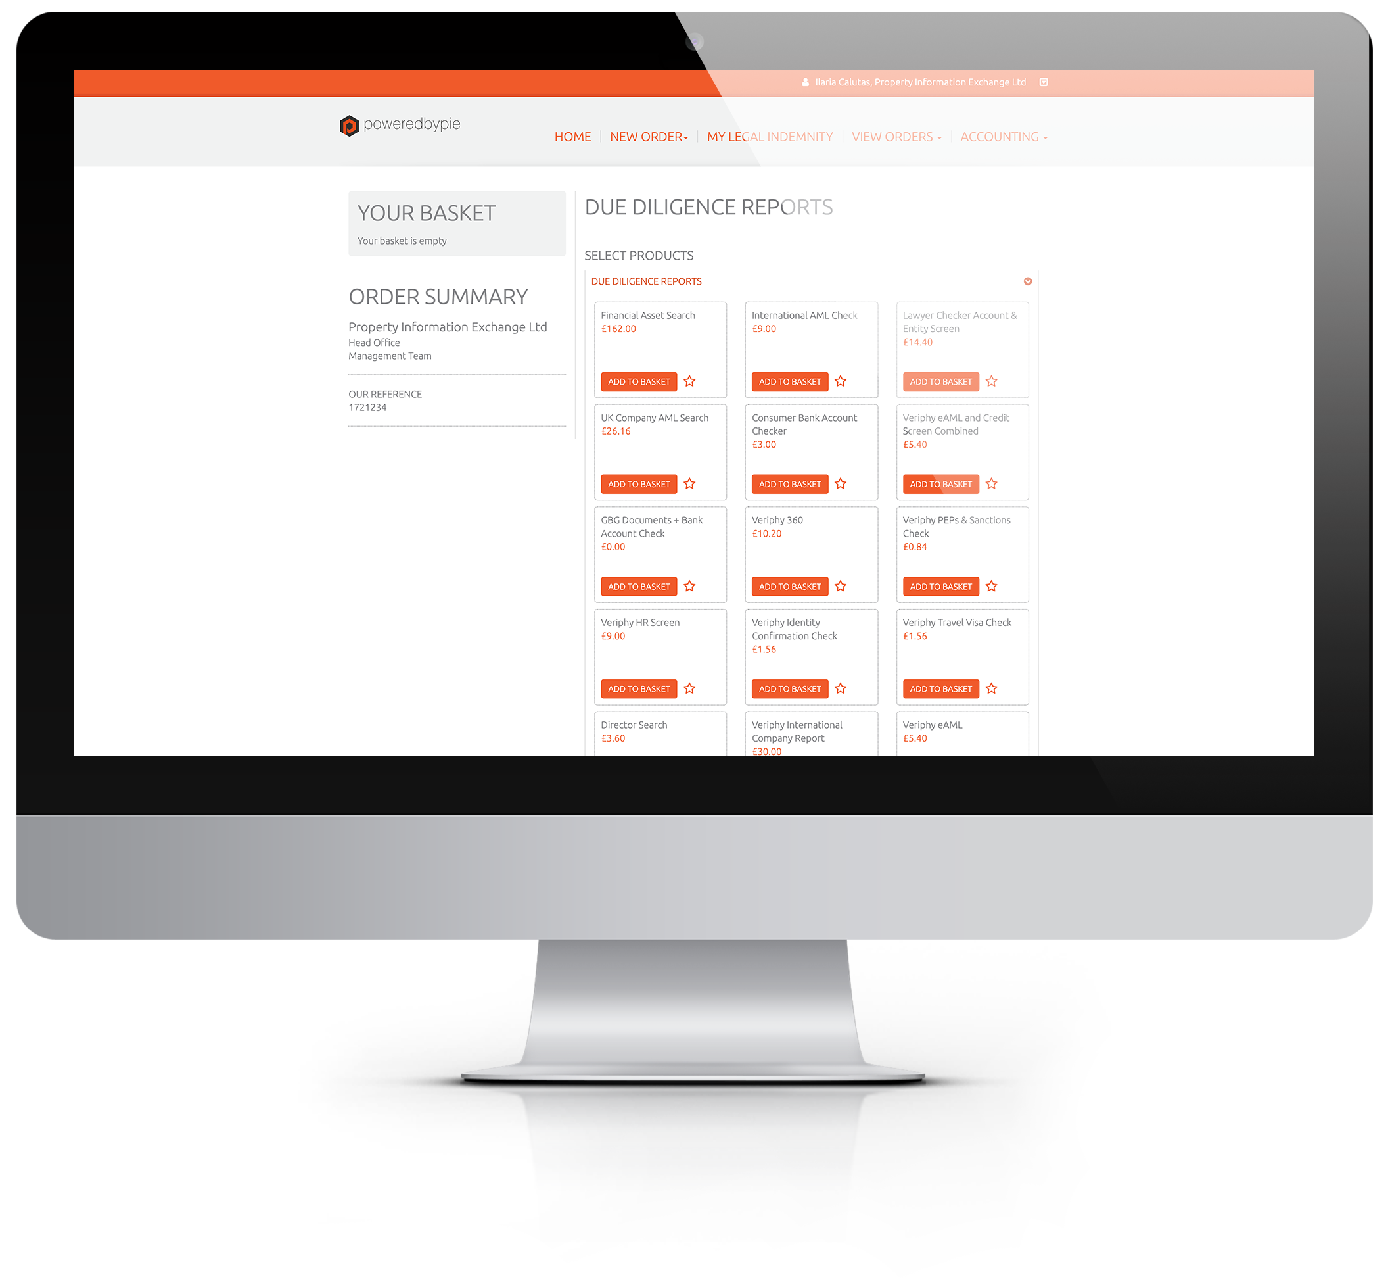Select the MY LEGAL INDEMNITY tab
1388x1279 pixels.
(x=770, y=137)
